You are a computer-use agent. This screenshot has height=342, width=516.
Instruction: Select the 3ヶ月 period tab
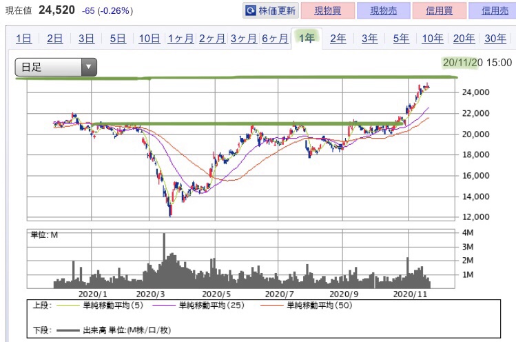click(243, 39)
